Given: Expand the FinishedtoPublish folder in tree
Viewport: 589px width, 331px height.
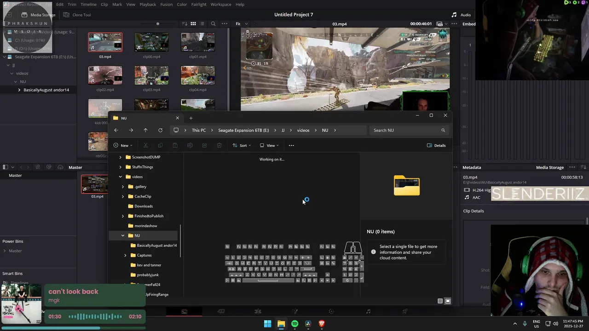Looking at the screenshot, I should pyautogui.click(x=123, y=216).
